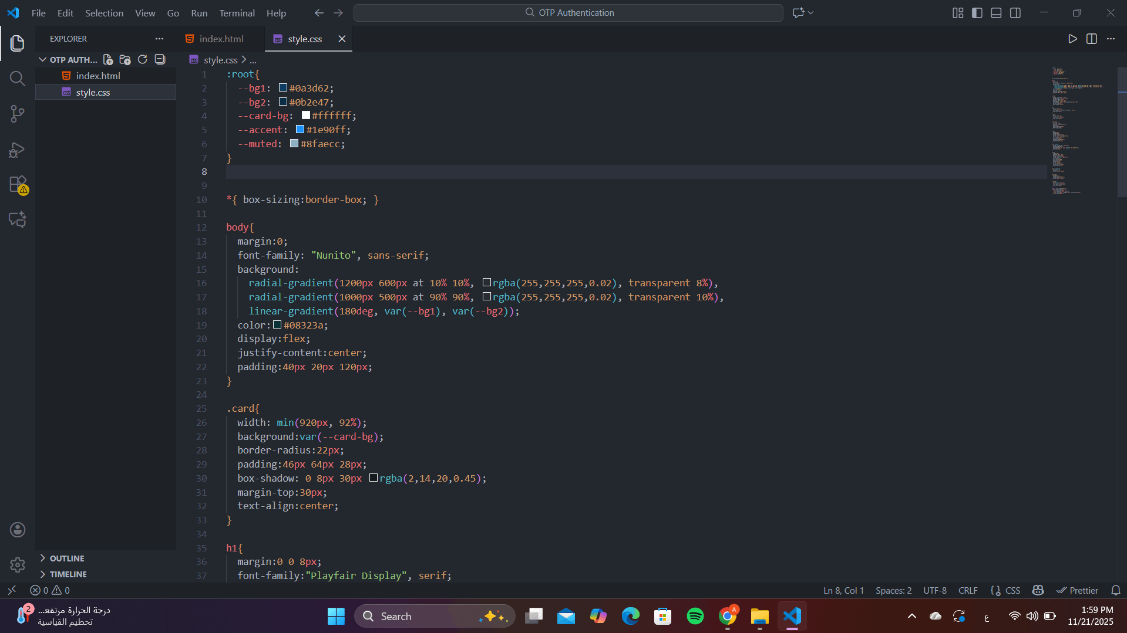This screenshot has width=1127, height=633.
Task: Toggle the Primary Side Bar visibility
Action: pos(977,13)
